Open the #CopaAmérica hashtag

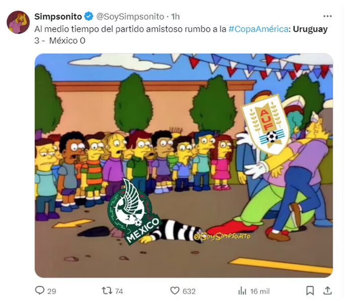pos(258,29)
